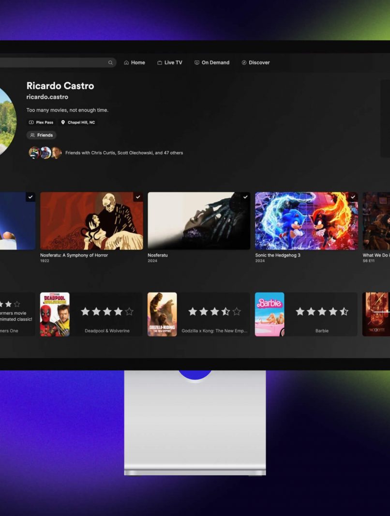Click the fifth star on Godzilla x Kong rating
Image resolution: width=390 pixels, height=516 pixels.
point(237,312)
